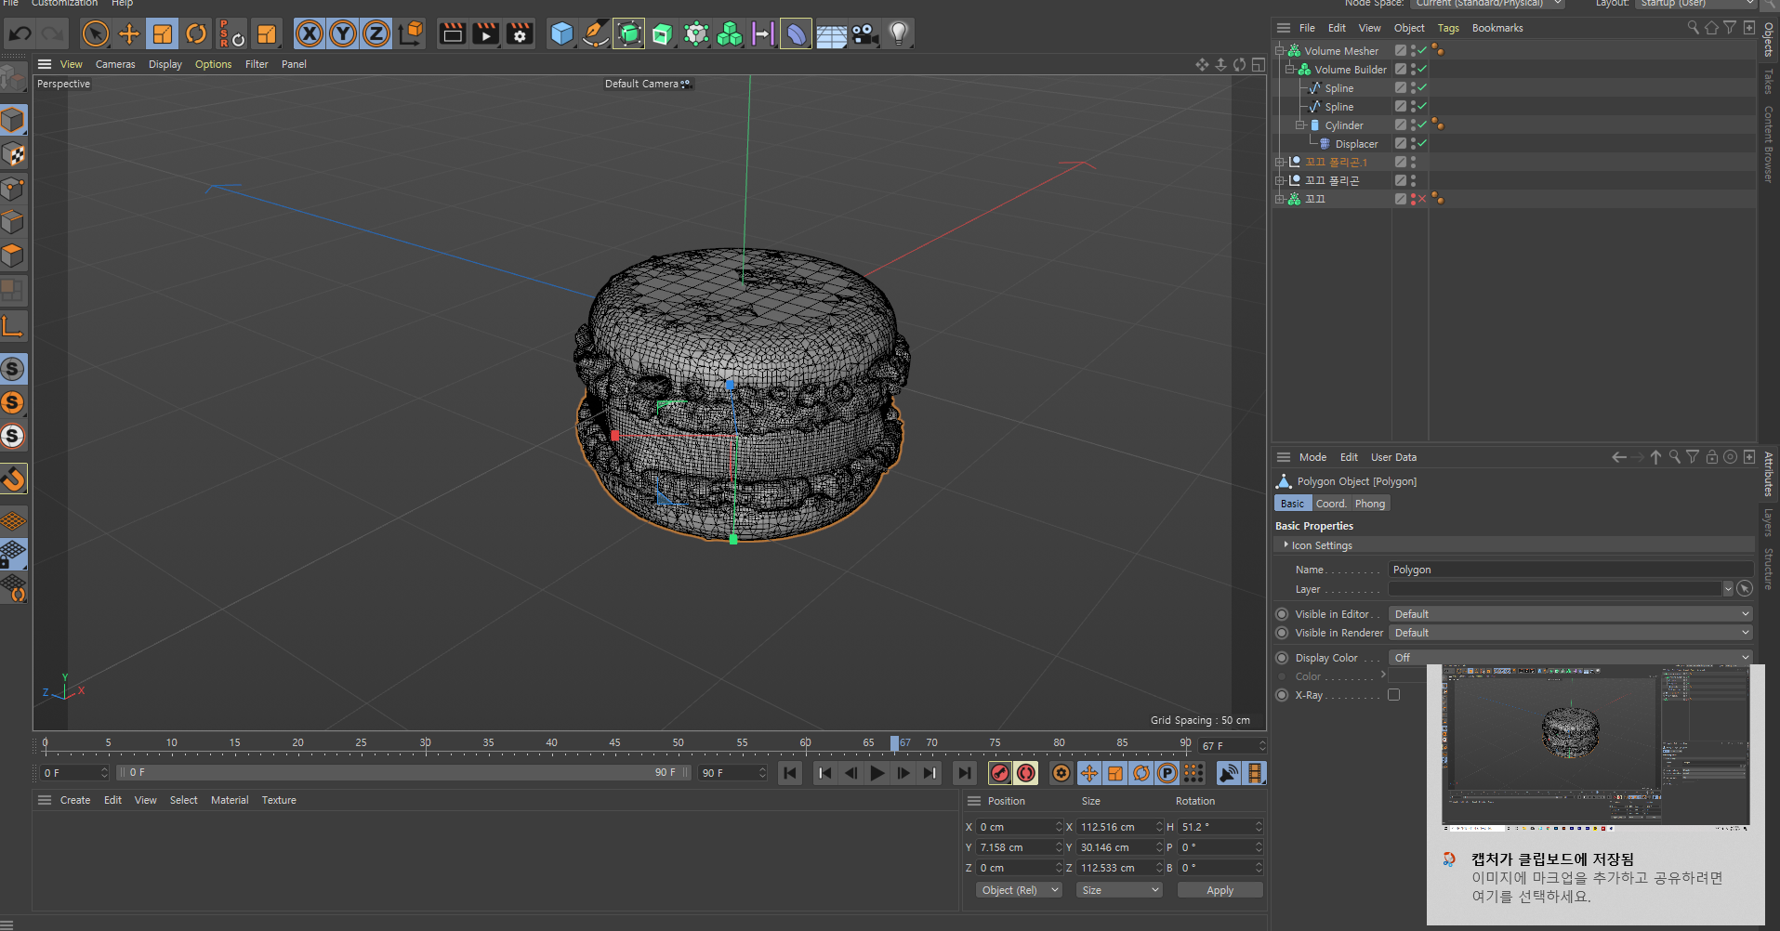Toggle Autokeying button
Image resolution: width=1780 pixels, height=931 pixels.
[x=1026, y=773]
